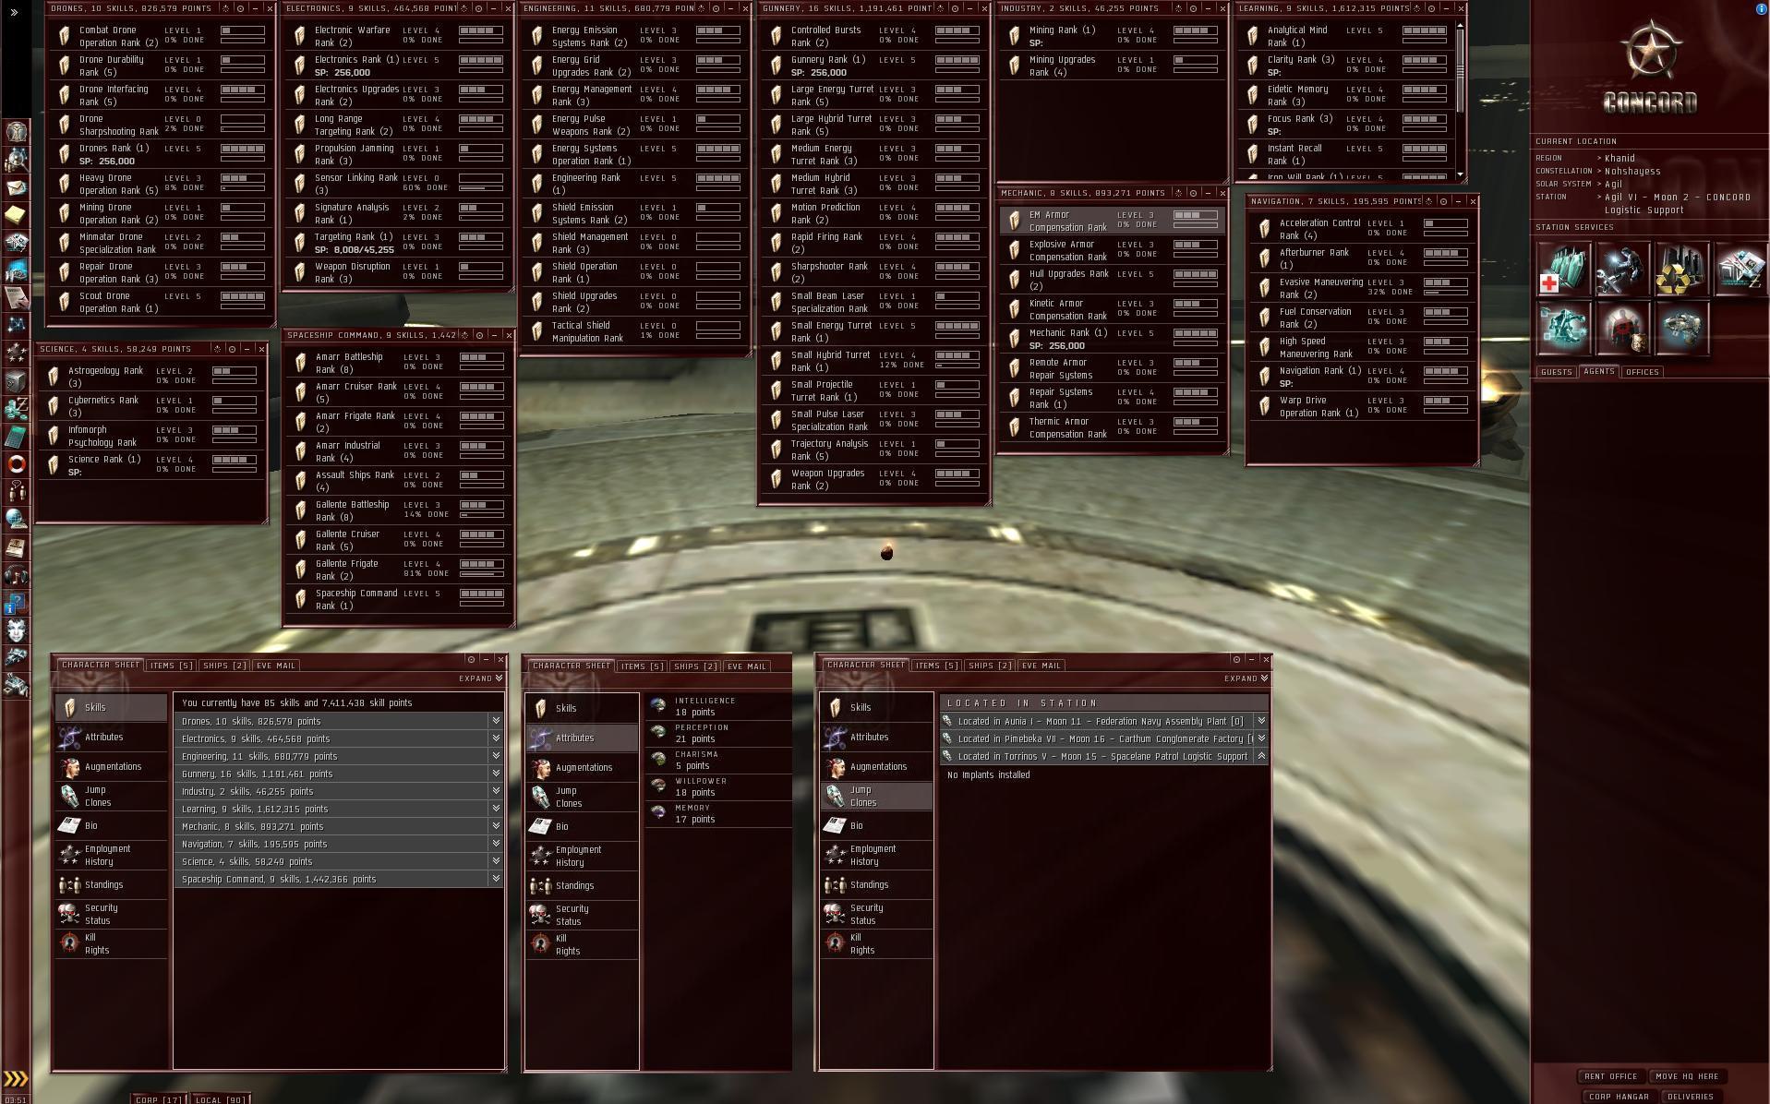Click the Sensor Linking training progress bar
The height and width of the screenshot is (1104, 1770).
pos(481,187)
